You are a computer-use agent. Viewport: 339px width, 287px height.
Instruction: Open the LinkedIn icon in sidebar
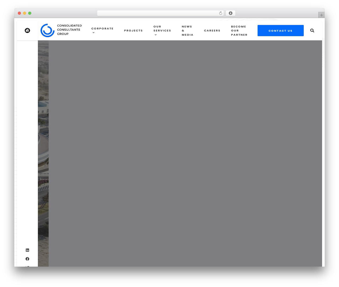(27, 250)
